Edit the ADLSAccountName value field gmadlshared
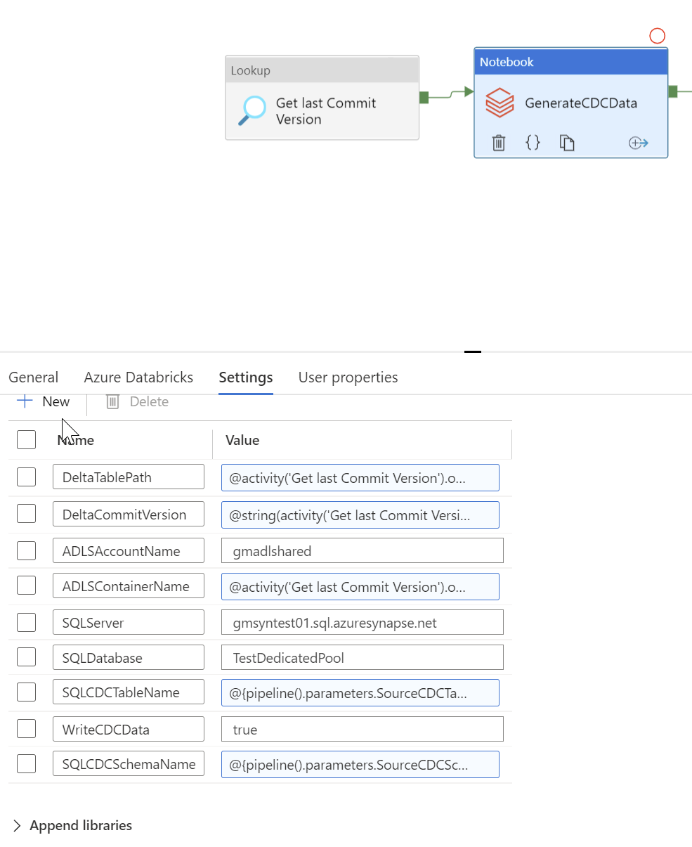The height and width of the screenshot is (847, 692). click(x=363, y=550)
